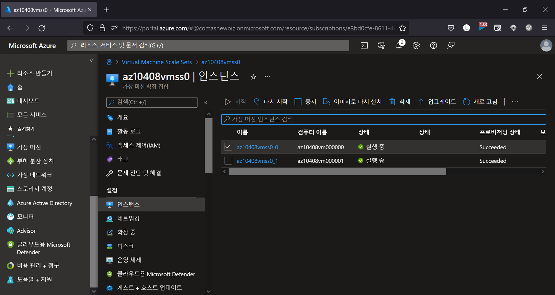Click resource menu search box 검색(Ctrl+/)
The image size is (555, 295).
point(152,102)
